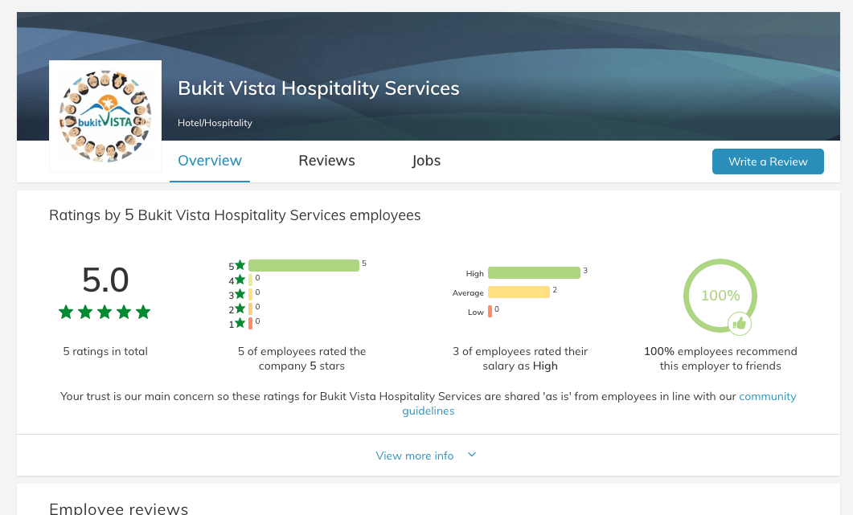853x515 pixels.
Task: Expand the View more info chevron
Action: [472, 455]
